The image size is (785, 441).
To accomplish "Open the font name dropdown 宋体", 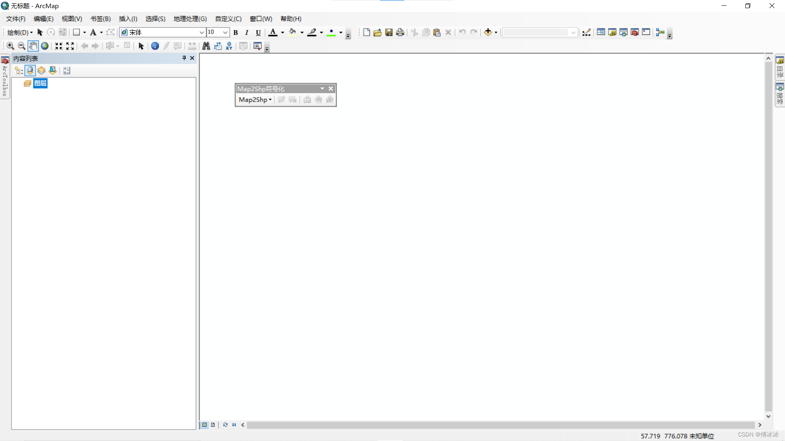I will (x=202, y=32).
